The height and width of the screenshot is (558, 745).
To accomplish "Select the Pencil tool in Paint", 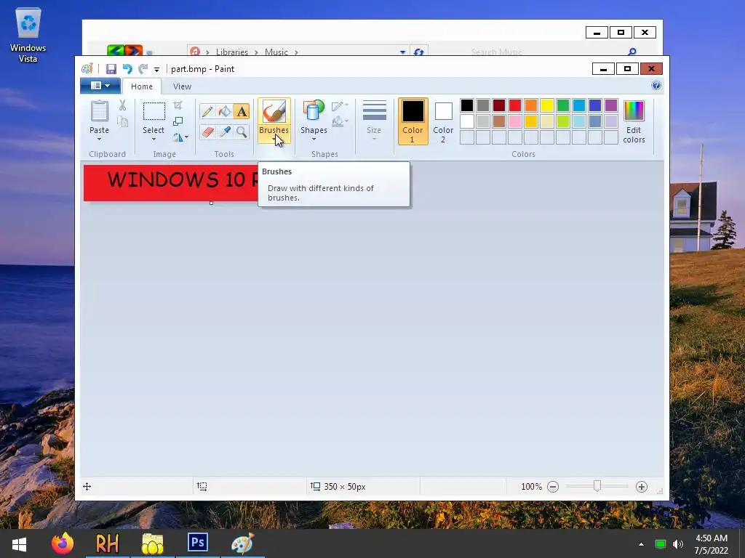I will click(207, 111).
